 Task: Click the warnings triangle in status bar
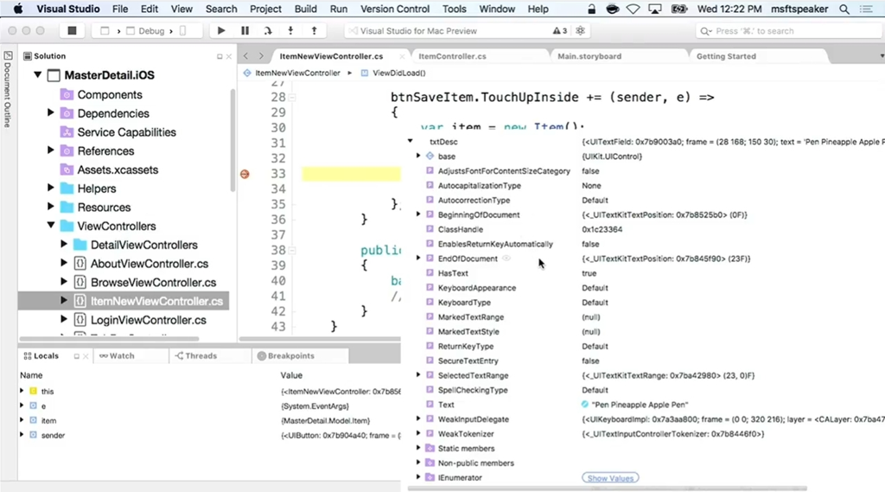click(x=557, y=31)
